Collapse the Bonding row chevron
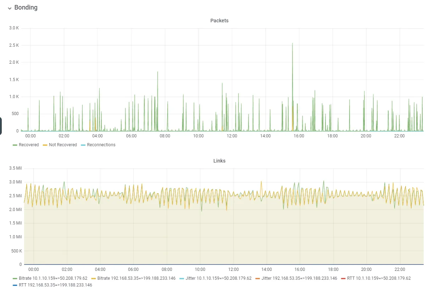Image resolution: width=435 pixels, height=290 pixels. point(10,8)
